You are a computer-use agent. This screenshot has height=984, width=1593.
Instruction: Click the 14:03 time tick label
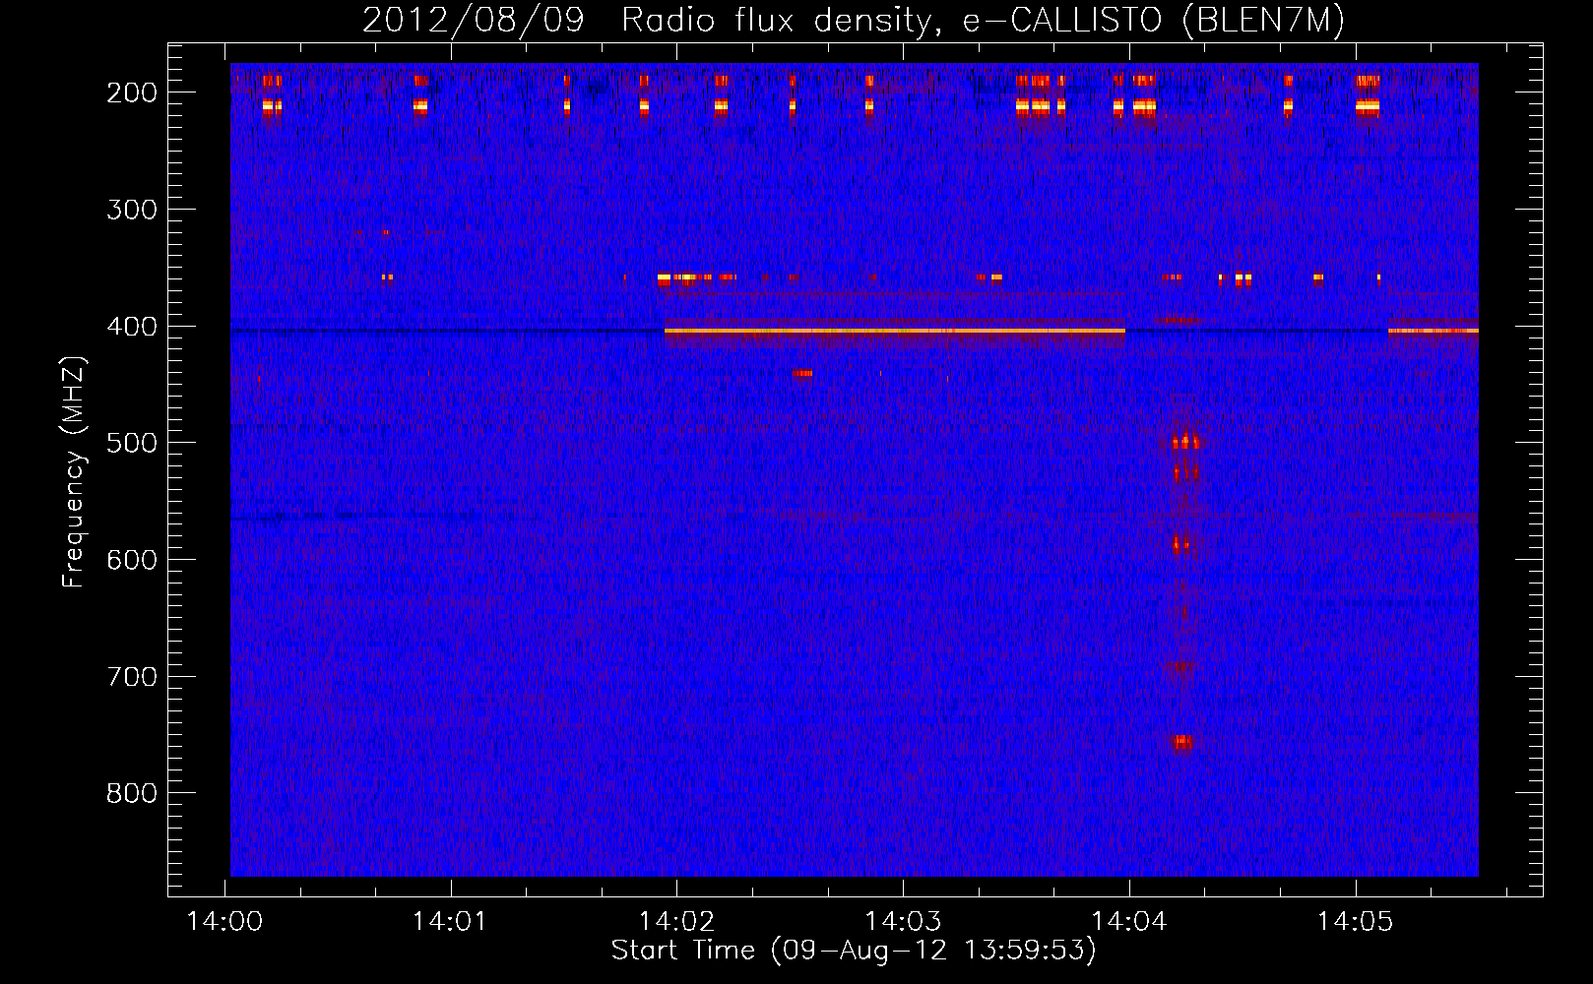[903, 921]
